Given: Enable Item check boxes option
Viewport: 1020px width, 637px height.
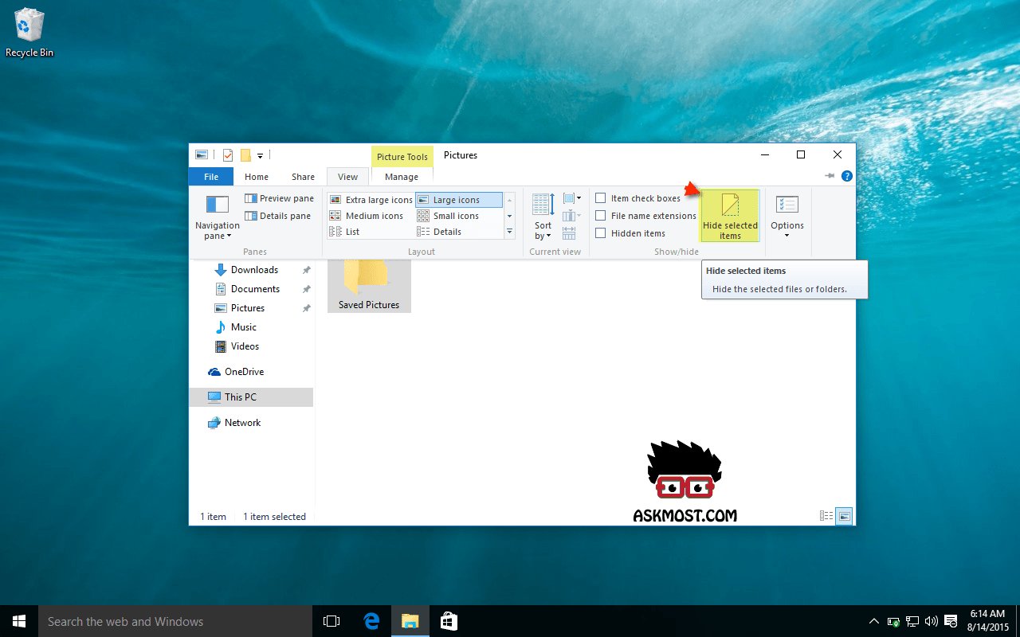Looking at the screenshot, I should click(601, 198).
